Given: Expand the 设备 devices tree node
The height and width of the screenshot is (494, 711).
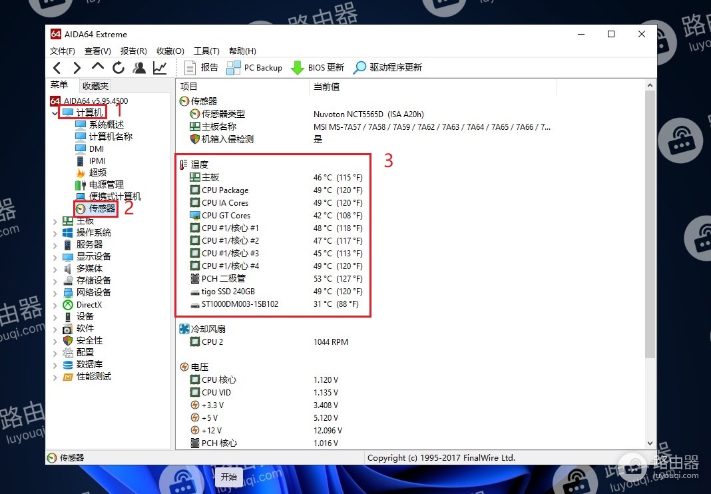Looking at the screenshot, I should point(55,317).
